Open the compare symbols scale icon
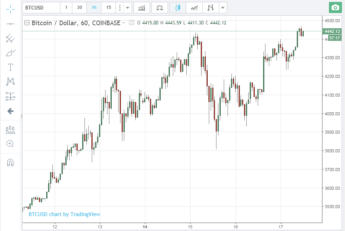This screenshot has width=345, height=231. (159, 8)
